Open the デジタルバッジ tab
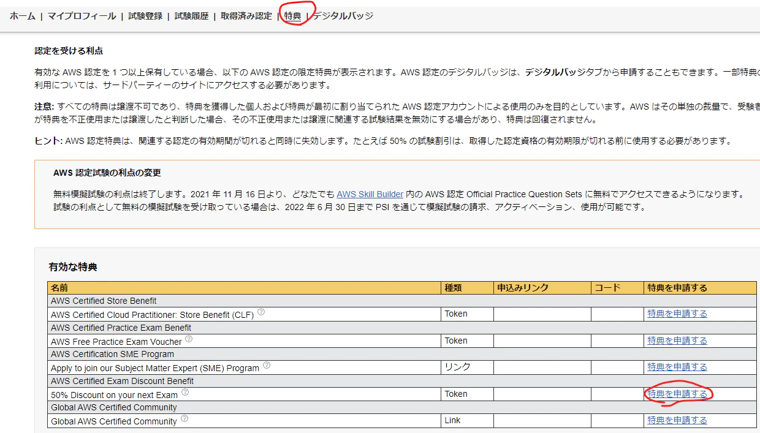The height and width of the screenshot is (433, 760). (343, 16)
